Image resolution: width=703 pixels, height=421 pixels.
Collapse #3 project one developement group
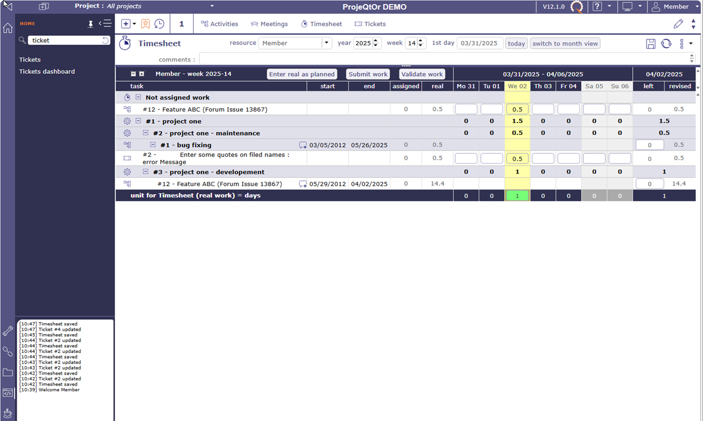[145, 172]
